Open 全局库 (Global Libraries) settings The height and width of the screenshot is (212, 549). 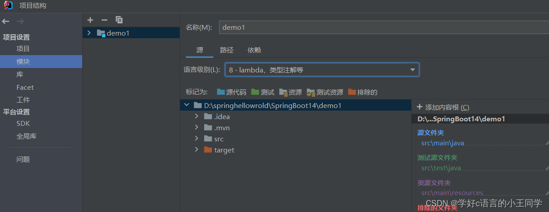27,136
